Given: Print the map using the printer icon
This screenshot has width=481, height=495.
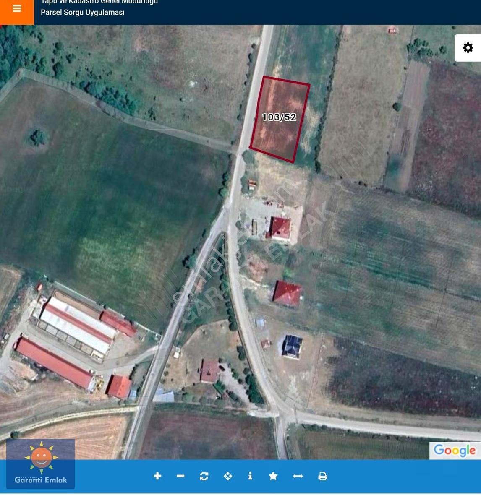Looking at the screenshot, I should coord(322,476).
